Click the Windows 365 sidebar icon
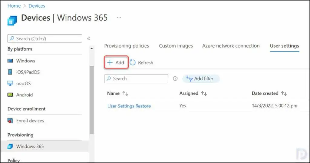 tap(10, 146)
